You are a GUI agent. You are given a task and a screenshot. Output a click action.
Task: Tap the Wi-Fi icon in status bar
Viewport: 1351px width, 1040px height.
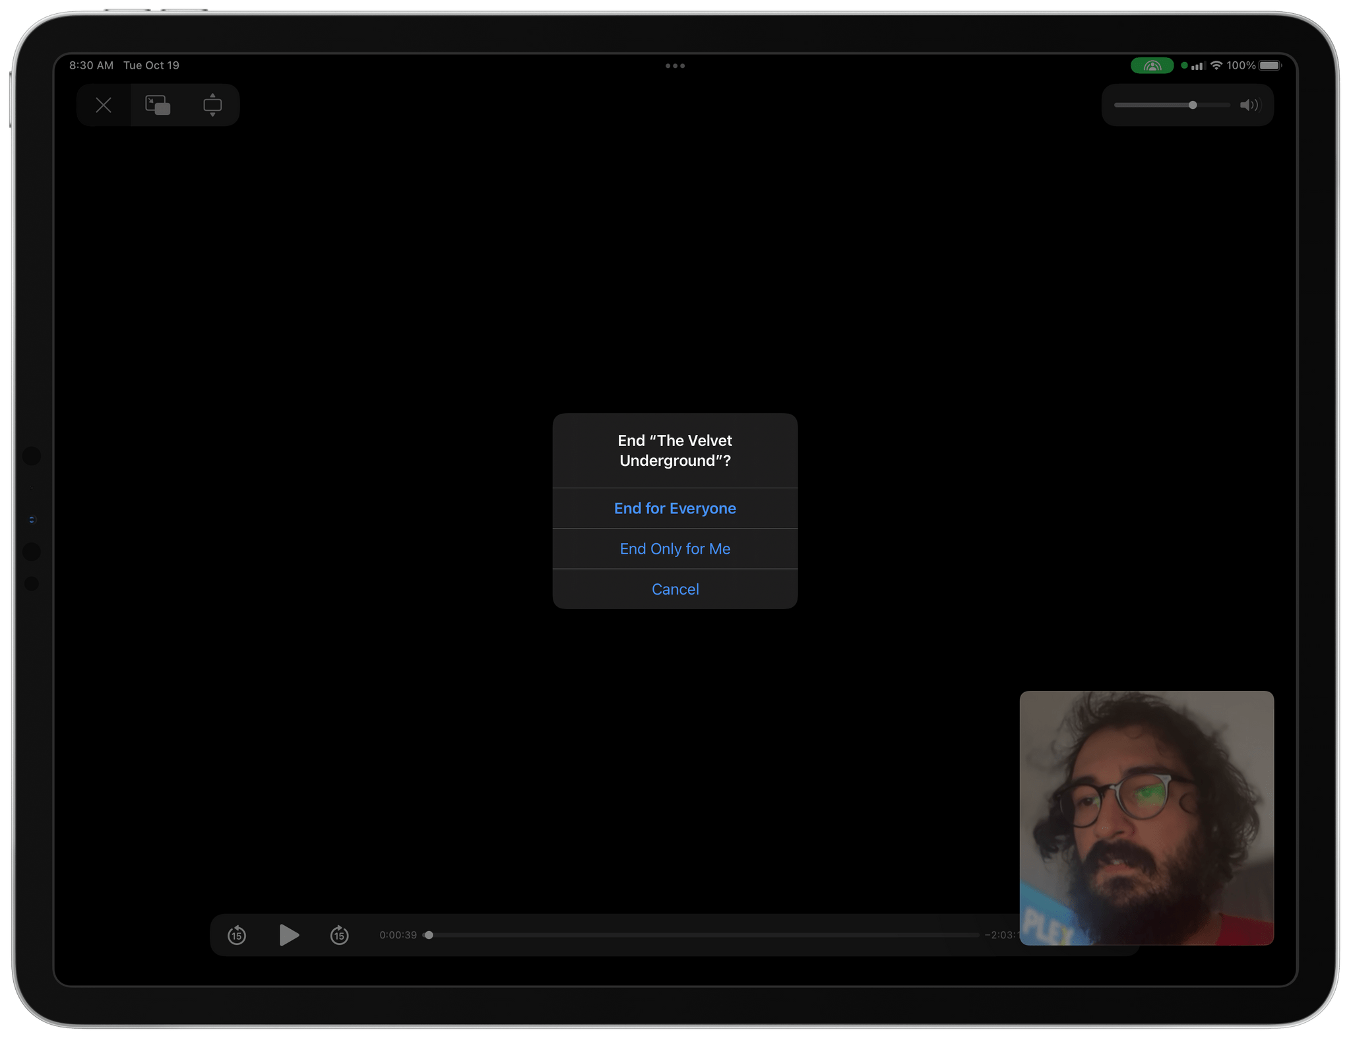pos(1216,65)
